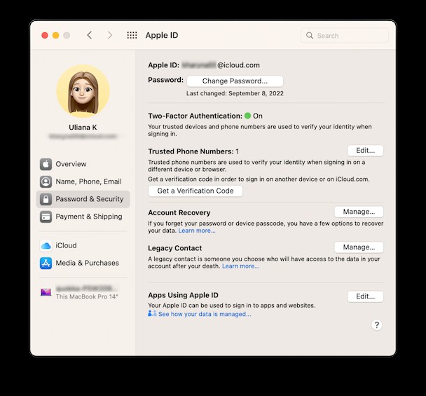The width and height of the screenshot is (426, 396).
Task: Click the Trusted Phone Numbers: 1 label
Action: pyautogui.click(x=193, y=151)
